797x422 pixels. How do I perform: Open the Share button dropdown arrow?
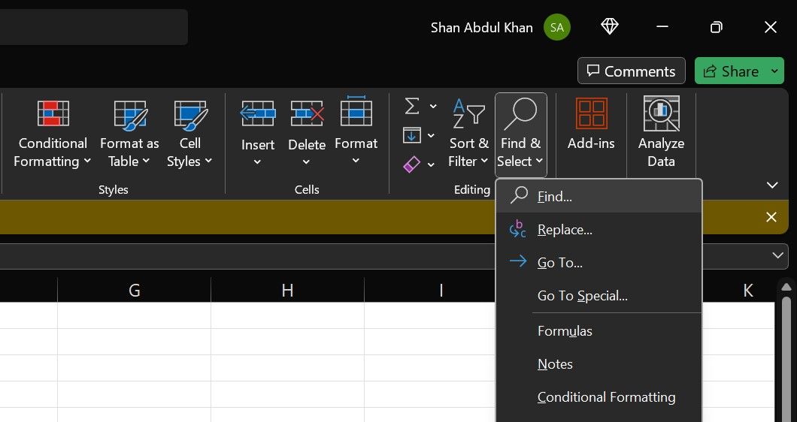coord(775,71)
